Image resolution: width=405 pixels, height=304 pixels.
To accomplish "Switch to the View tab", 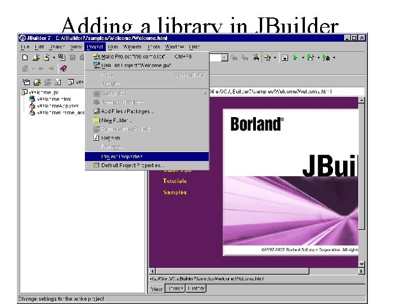I will [x=157, y=289].
